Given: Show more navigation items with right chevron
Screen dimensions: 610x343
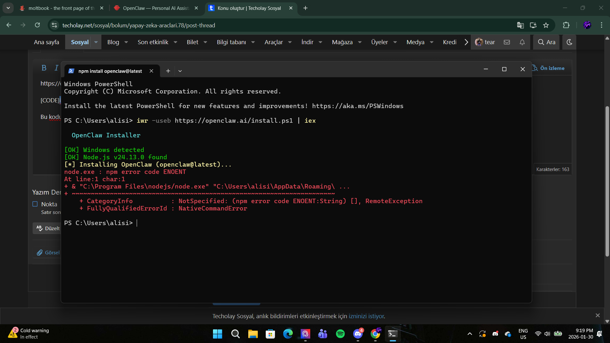Looking at the screenshot, I should coord(466,42).
